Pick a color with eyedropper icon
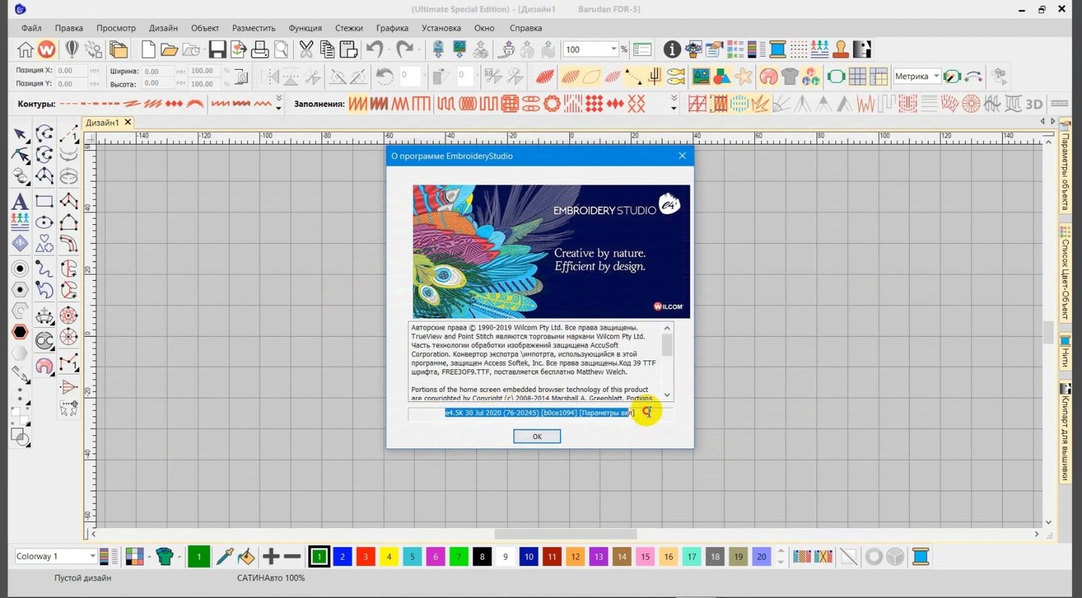Viewport: 1082px width, 598px height. (225, 556)
